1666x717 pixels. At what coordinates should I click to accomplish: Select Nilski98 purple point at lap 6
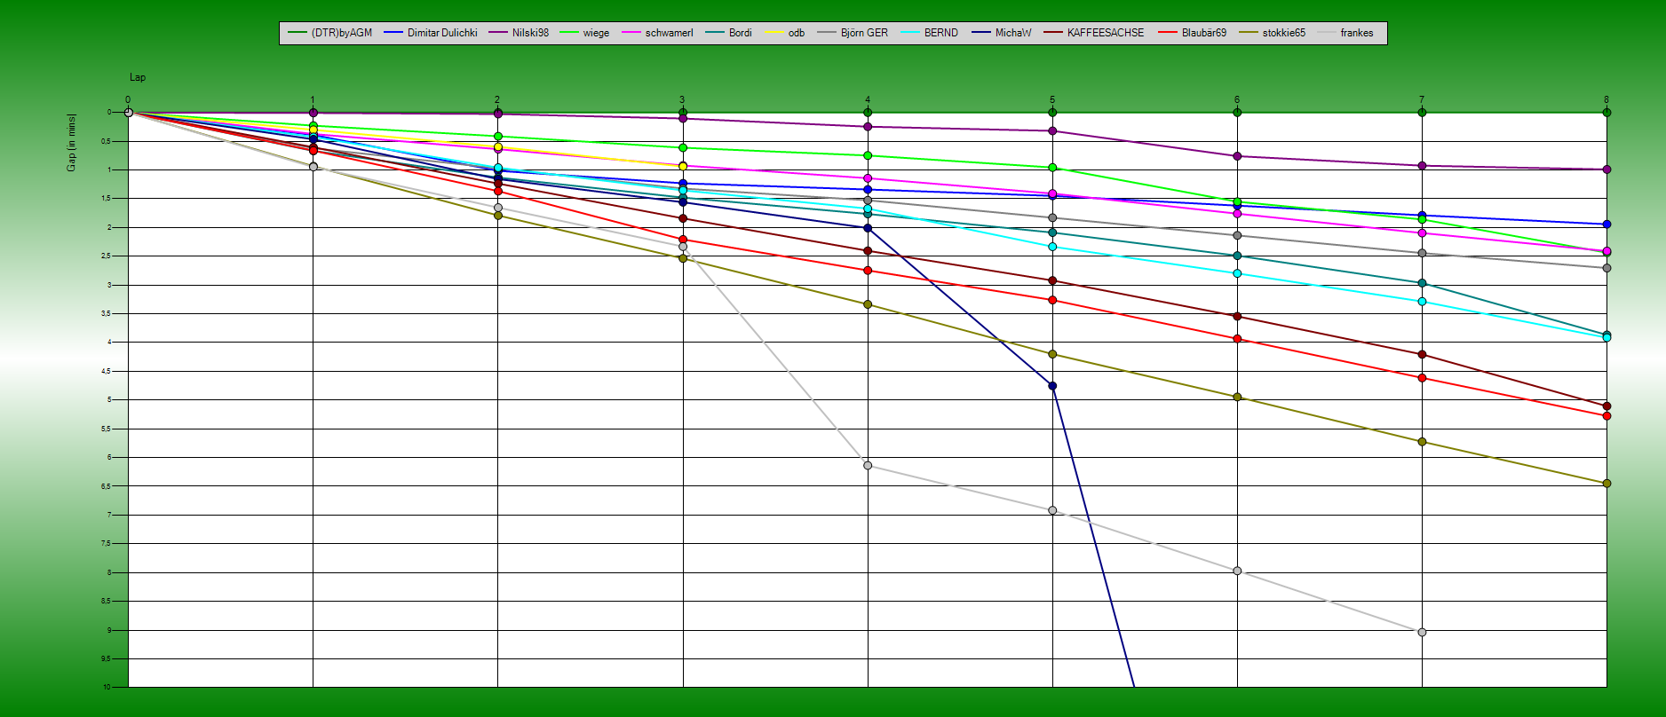pyautogui.click(x=1237, y=156)
